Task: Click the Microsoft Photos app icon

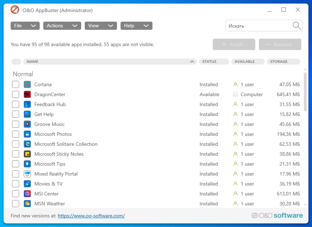Action: pyautogui.click(x=27, y=134)
